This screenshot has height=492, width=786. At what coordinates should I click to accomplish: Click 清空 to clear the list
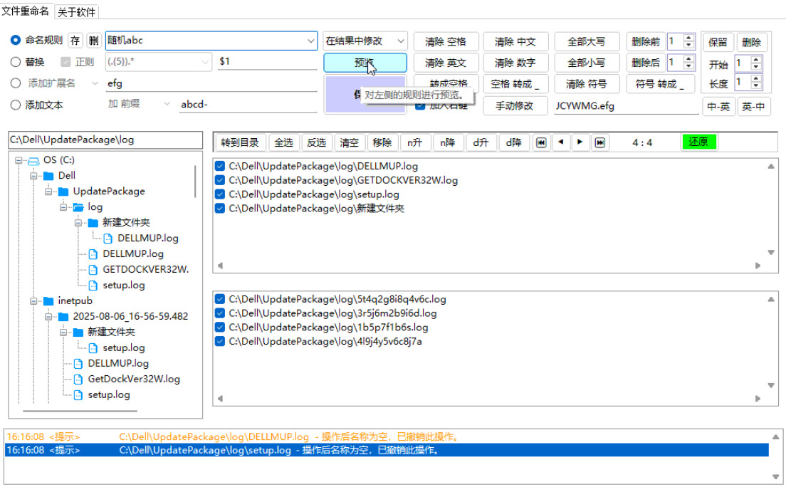point(349,142)
